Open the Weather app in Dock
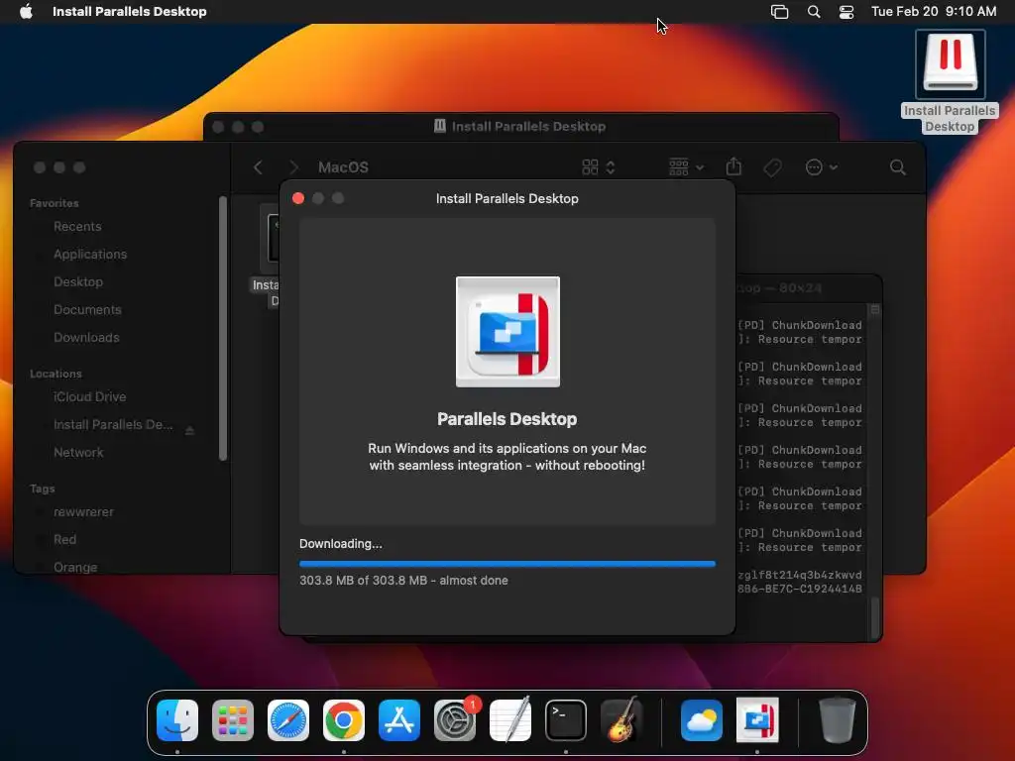This screenshot has height=761, width=1015. 702,719
